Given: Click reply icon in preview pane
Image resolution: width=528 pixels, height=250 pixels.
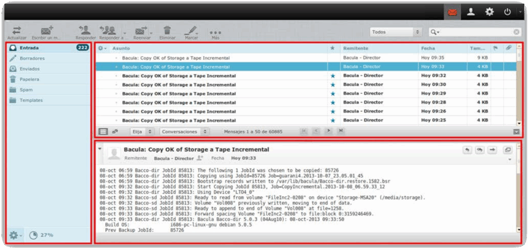Looking at the screenshot, I should coord(467,150).
